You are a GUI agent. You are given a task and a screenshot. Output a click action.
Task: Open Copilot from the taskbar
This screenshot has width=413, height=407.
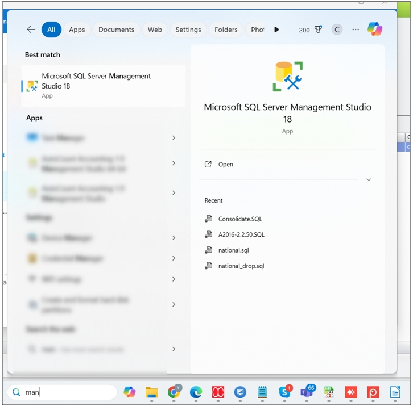(x=129, y=392)
